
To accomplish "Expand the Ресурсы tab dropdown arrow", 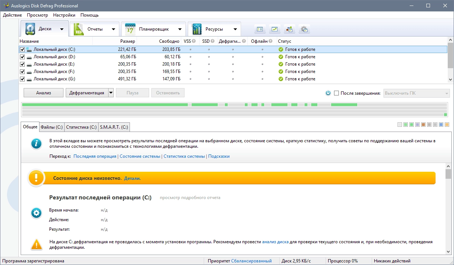I will 235,29.
